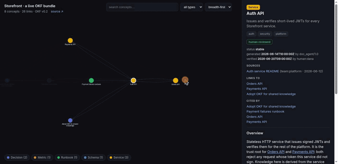This screenshot has width=338, height=164.
Task: Open Orders API under Cited By
Action: pyautogui.click(x=254, y=117)
